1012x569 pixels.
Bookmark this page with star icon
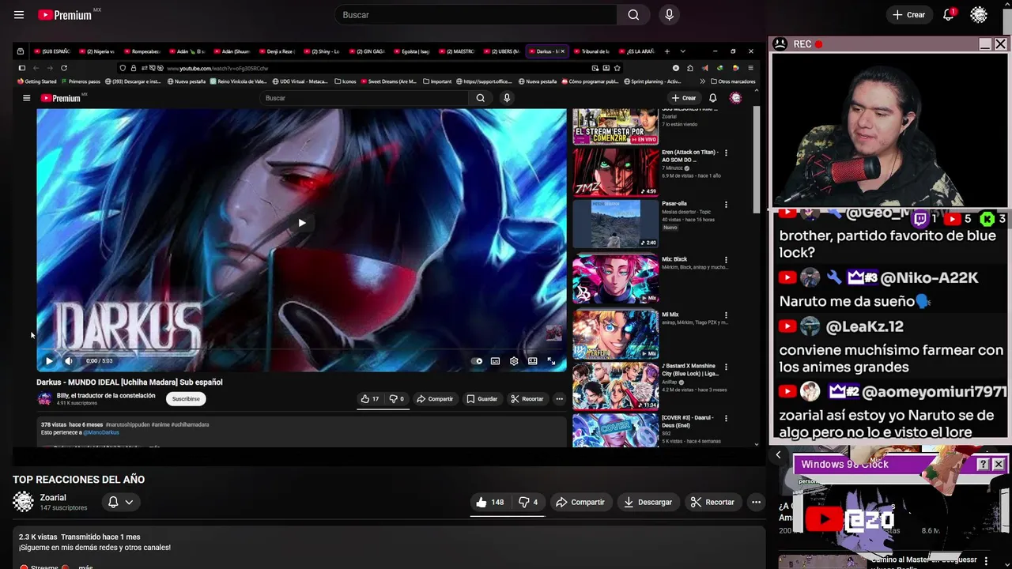coord(617,68)
